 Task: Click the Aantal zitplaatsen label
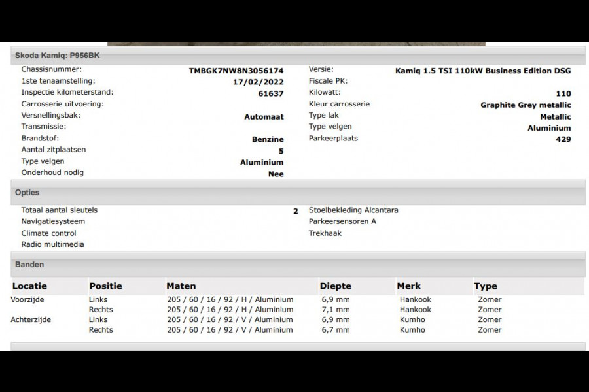[54, 150]
